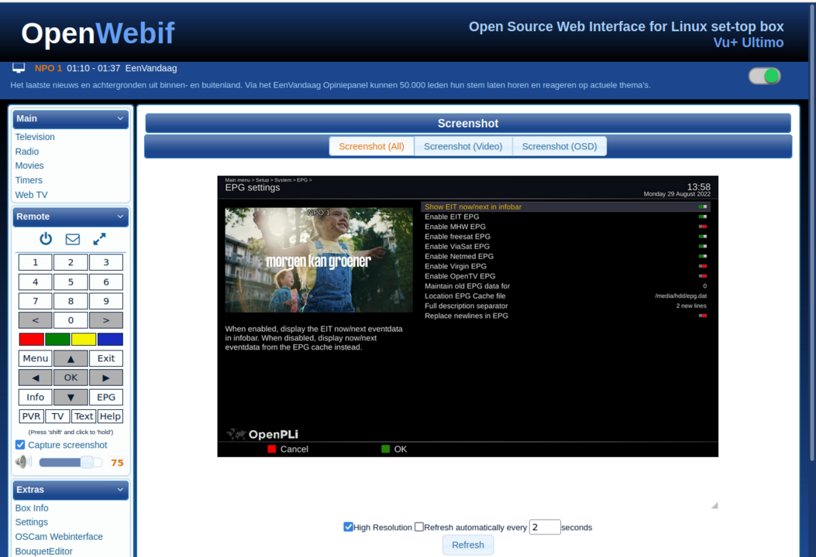Click the Refresh button
The height and width of the screenshot is (557, 816).
point(467,545)
